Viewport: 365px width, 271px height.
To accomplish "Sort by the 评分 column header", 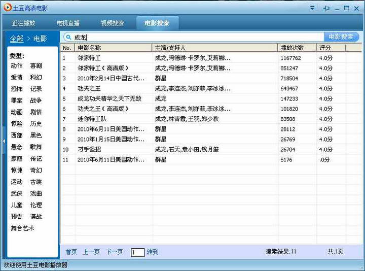I will point(325,48).
